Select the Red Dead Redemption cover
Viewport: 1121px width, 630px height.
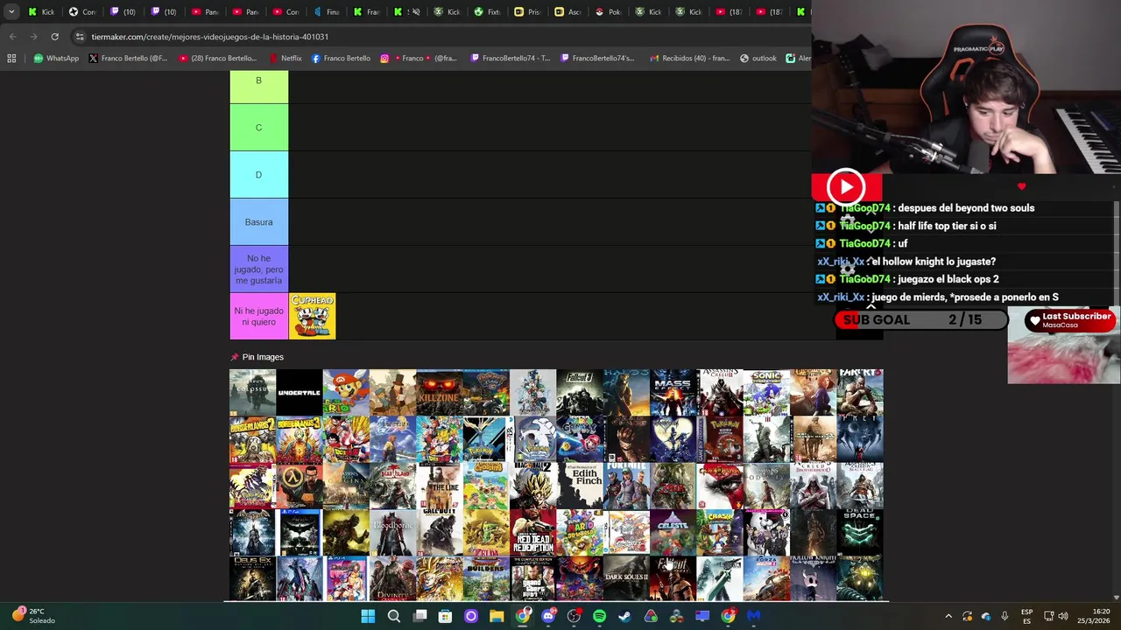point(532,532)
